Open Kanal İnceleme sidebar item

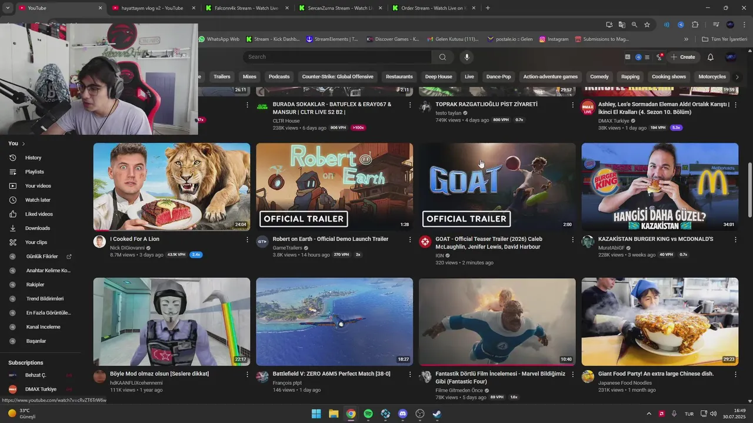43,327
